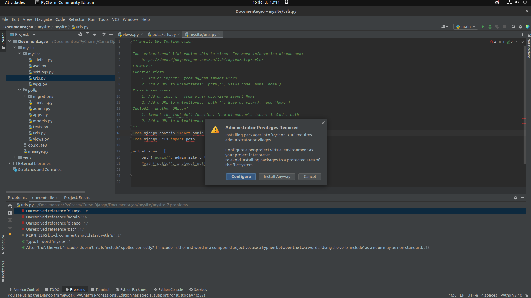Open the File menu
Viewport: 531px width, 298px height.
(x=5, y=19)
